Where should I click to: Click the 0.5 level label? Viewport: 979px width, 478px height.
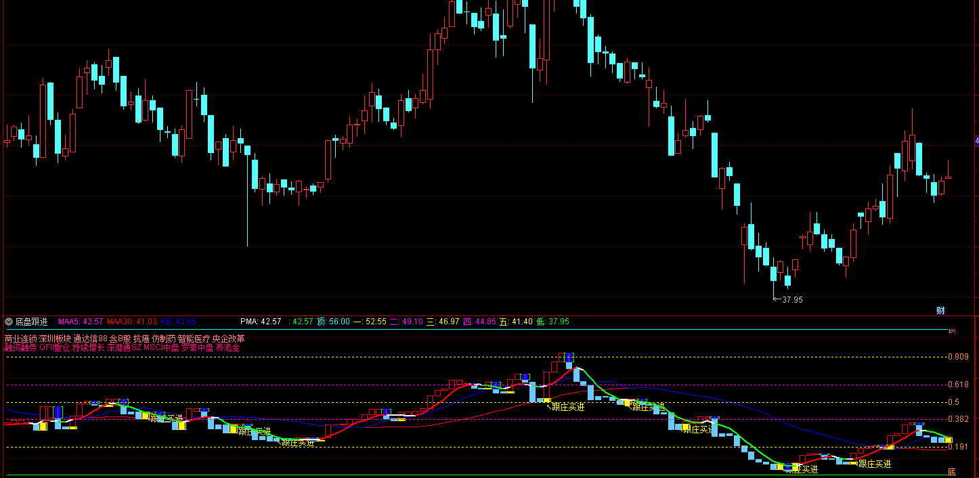[953, 402]
